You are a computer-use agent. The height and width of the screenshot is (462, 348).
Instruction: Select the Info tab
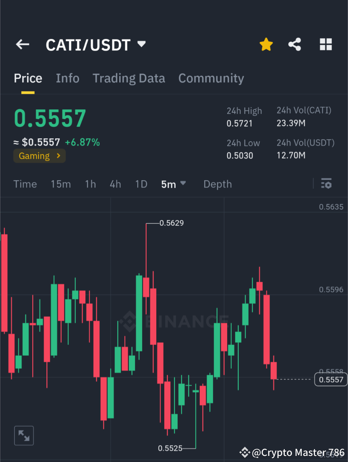pyautogui.click(x=67, y=78)
